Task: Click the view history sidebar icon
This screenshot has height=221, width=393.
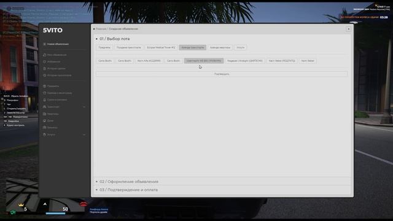Action: (x=44, y=75)
